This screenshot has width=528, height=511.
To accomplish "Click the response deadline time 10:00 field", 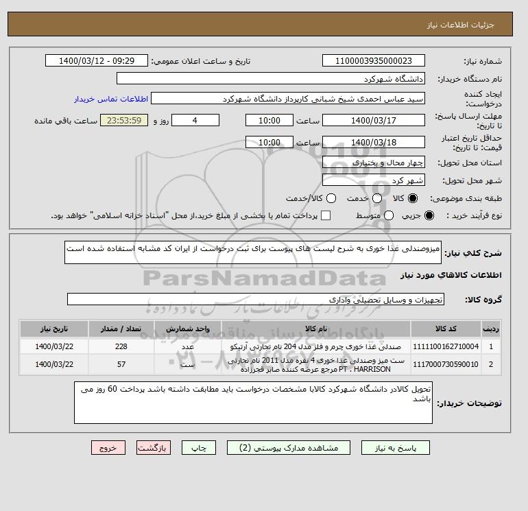I will point(269,120).
